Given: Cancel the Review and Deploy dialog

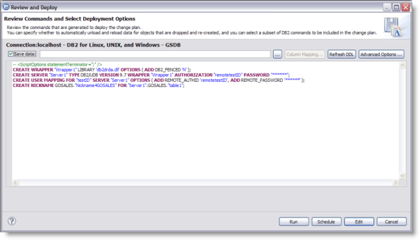Looking at the screenshot, I should [x=392, y=222].
